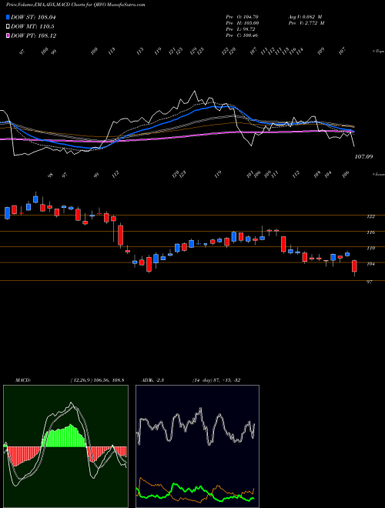Click the 'Pre C: 100.46' close value

click(242, 35)
